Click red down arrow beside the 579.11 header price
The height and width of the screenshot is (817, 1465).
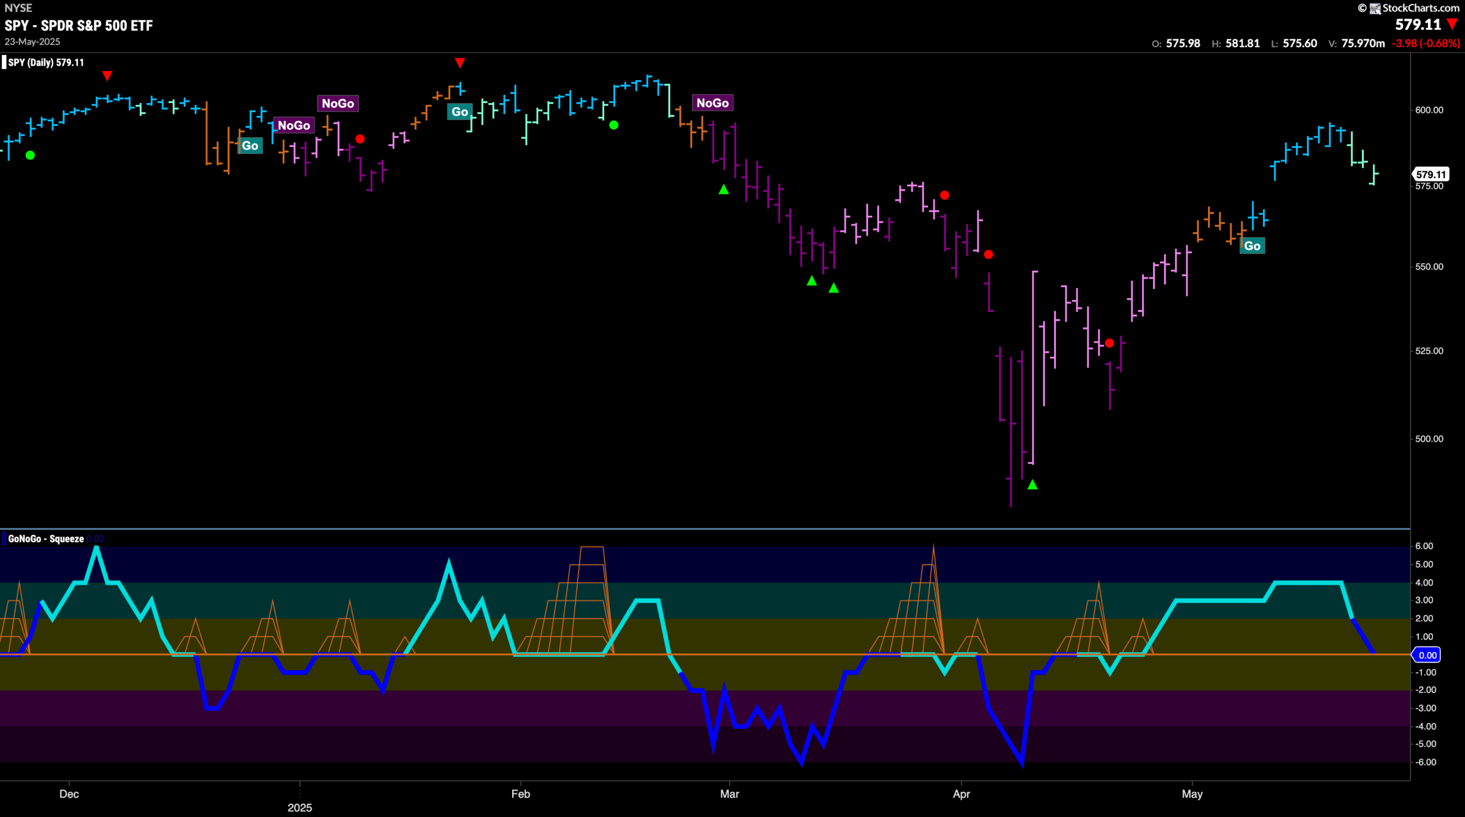(x=1452, y=25)
